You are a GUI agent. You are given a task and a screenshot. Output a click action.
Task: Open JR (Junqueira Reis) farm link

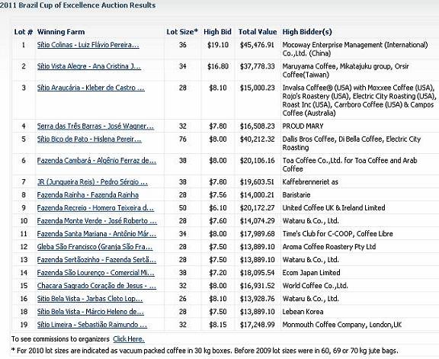[92, 182]
